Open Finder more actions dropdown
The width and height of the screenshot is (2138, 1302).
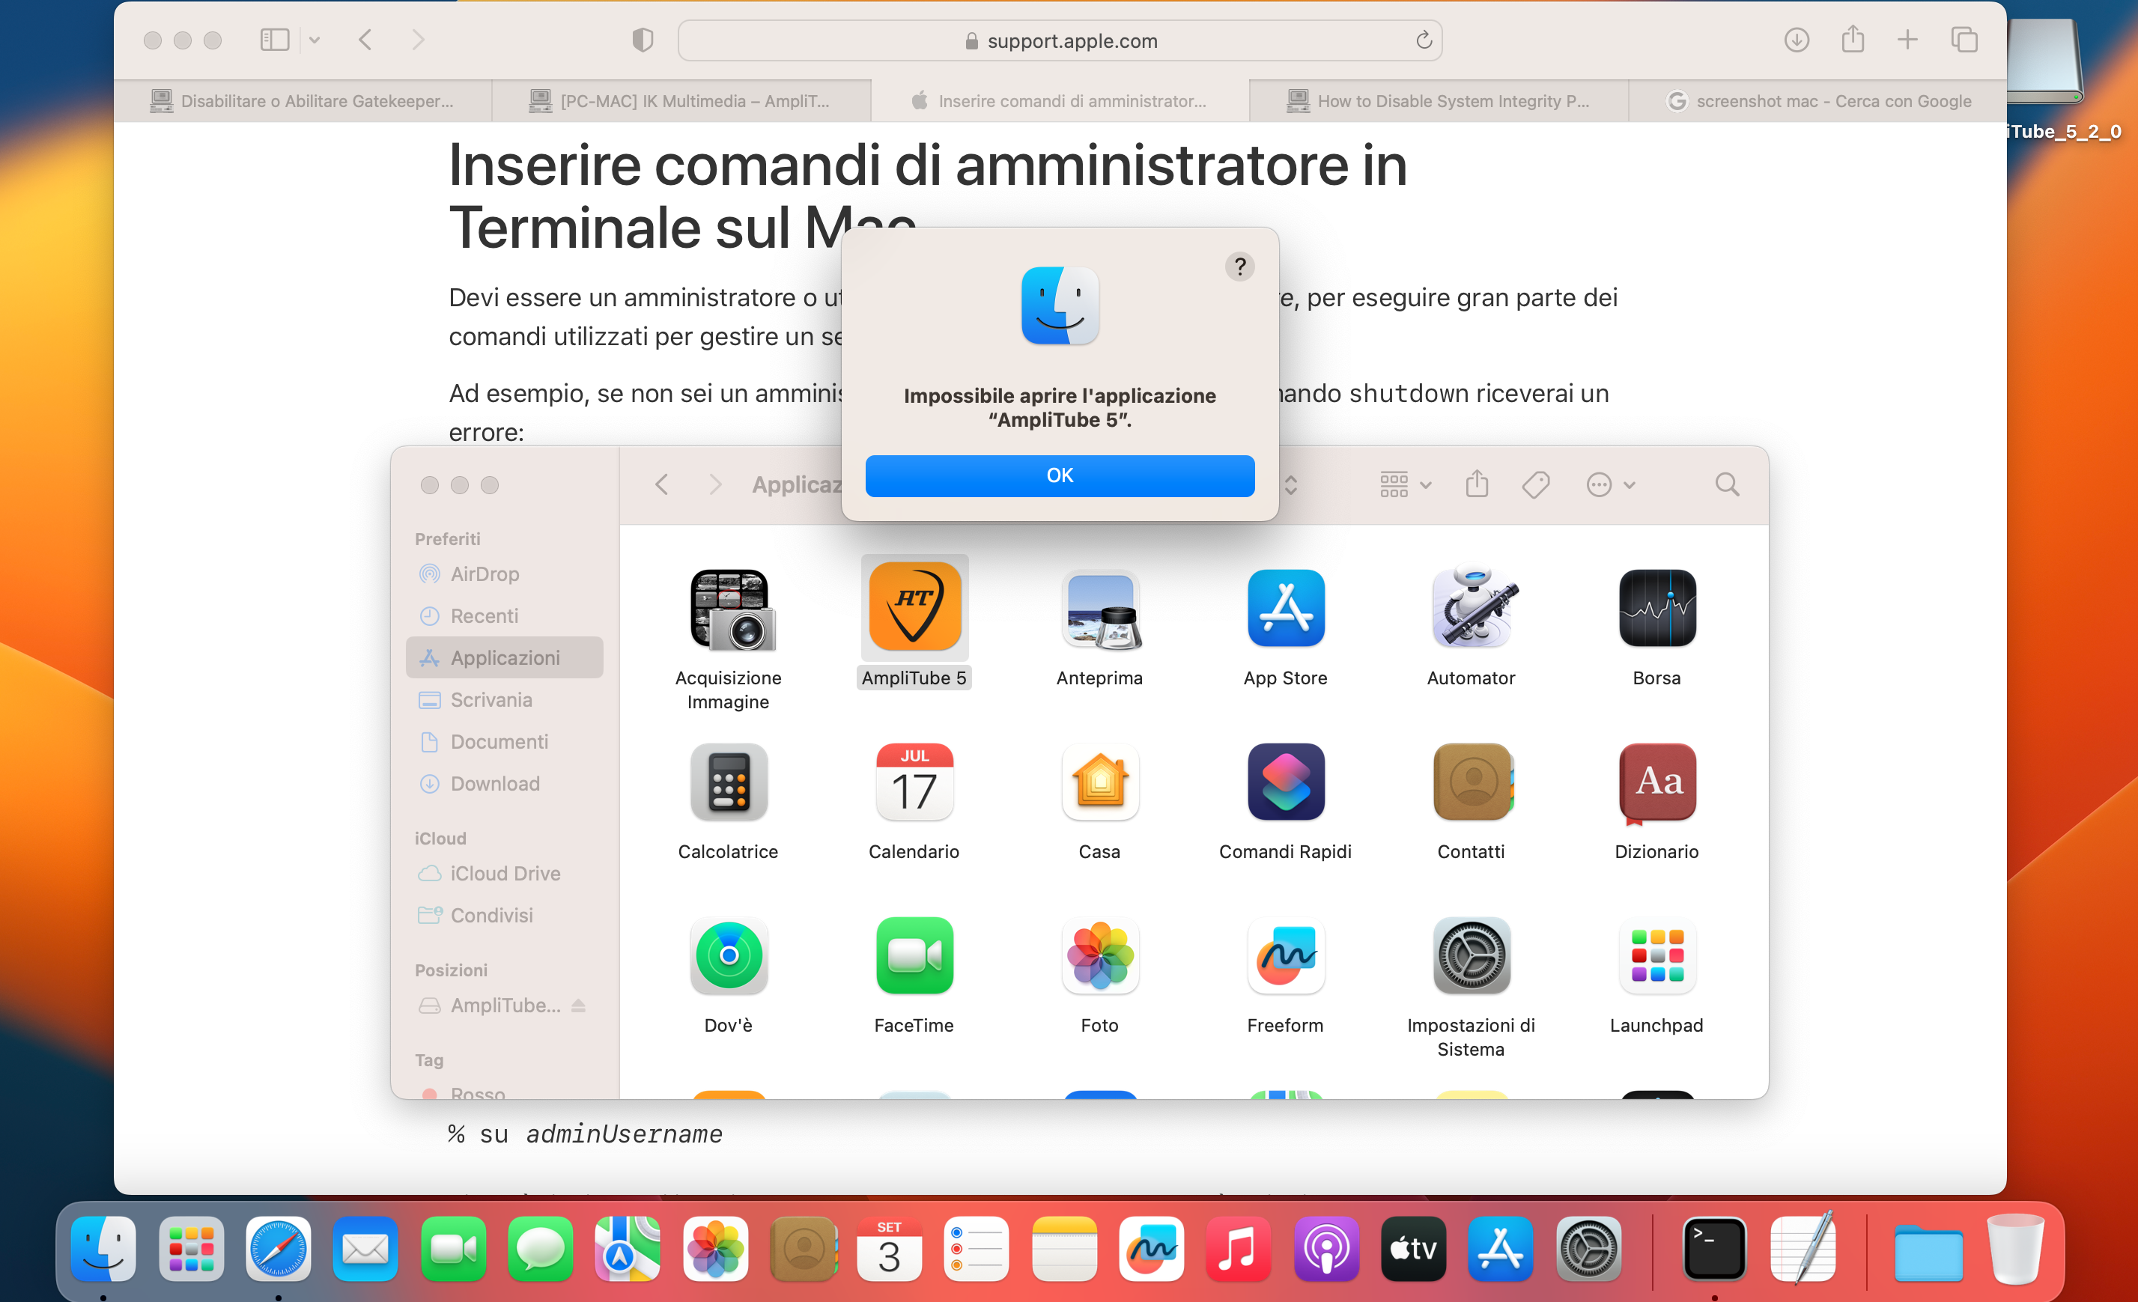(x=1611, y=484)
